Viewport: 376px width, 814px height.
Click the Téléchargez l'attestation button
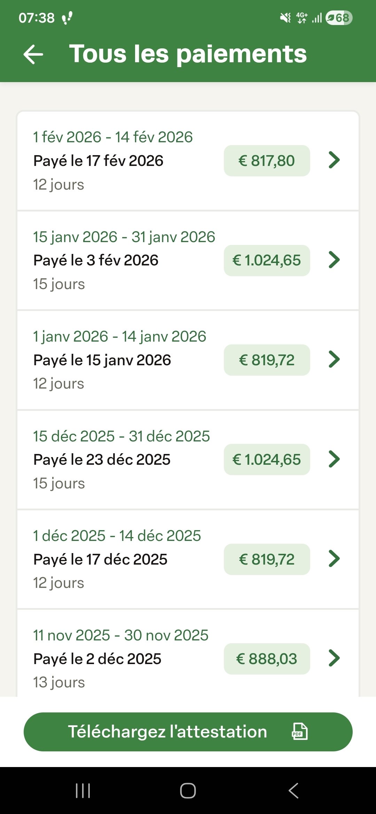(188, 732)
